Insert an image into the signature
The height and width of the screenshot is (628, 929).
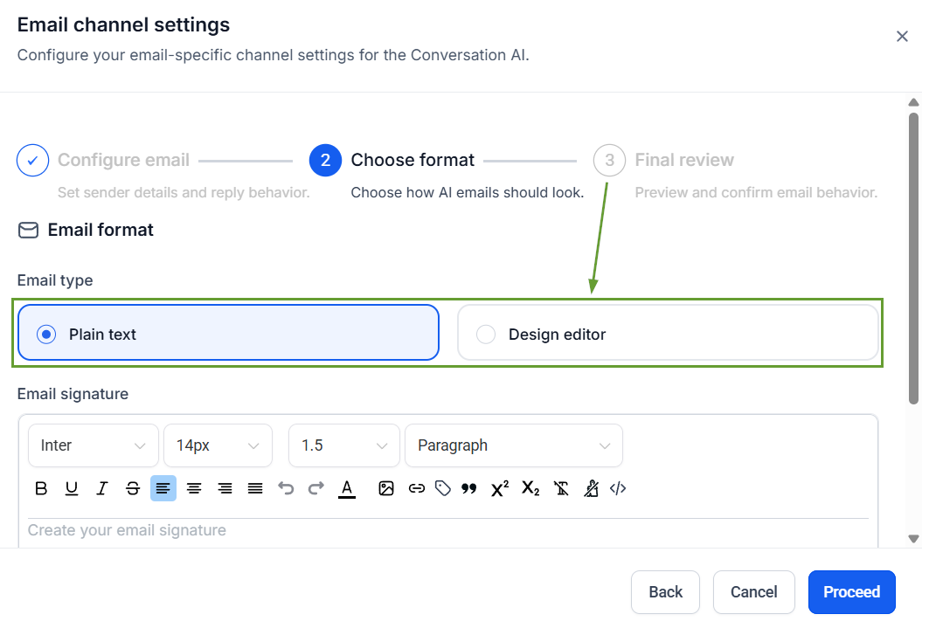pos(386,488)
